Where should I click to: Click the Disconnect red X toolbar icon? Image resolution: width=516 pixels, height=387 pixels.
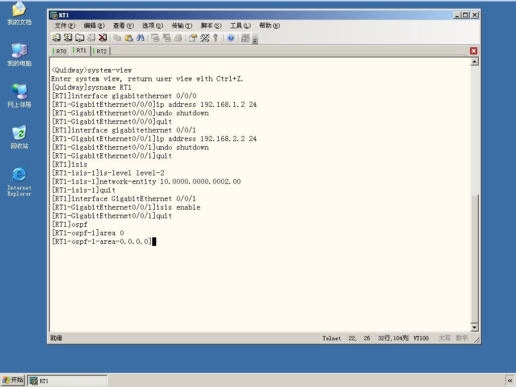(103, 38)
